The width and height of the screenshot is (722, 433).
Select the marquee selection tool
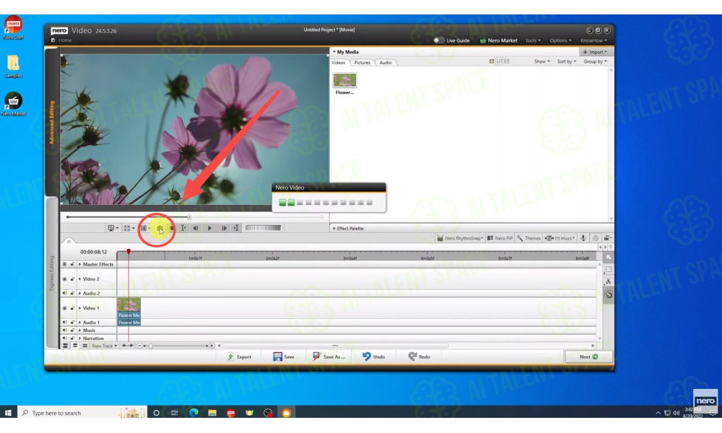point(609,269)
